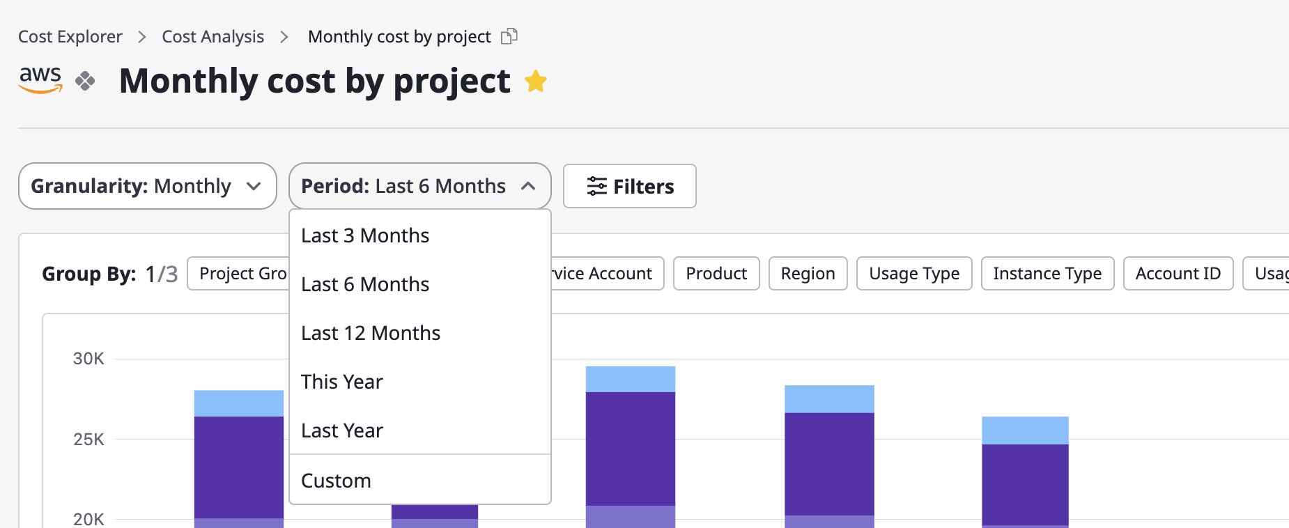Navigate to Cost Analysis breadcrumb
1289x528 pixels.
(213, 36)
